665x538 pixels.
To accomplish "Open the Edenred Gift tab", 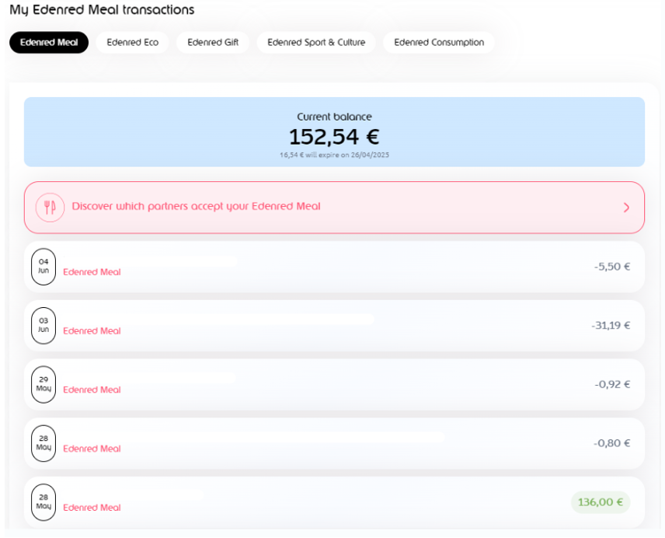I will point(213,43).
